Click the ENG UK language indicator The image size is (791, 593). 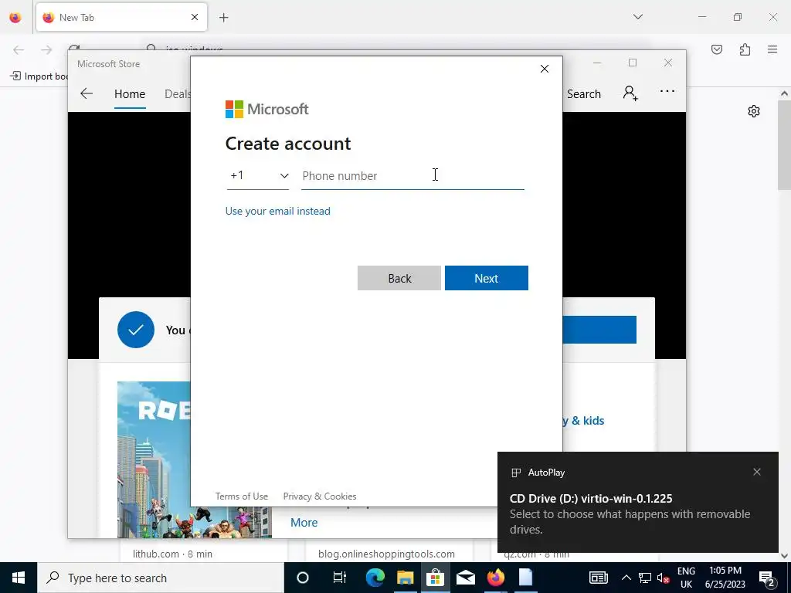pyautogui.click(x=686, y=578)
